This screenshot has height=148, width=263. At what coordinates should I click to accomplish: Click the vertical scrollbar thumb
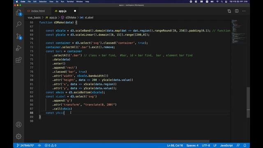coord(248,102)
